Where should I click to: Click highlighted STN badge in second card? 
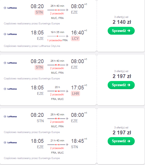pyautogui.click(x=39, y=67)
